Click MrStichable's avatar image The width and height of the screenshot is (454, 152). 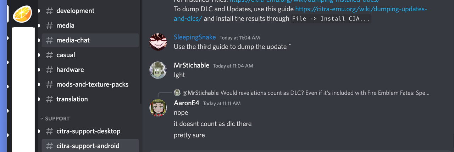[x=158, y=70]
